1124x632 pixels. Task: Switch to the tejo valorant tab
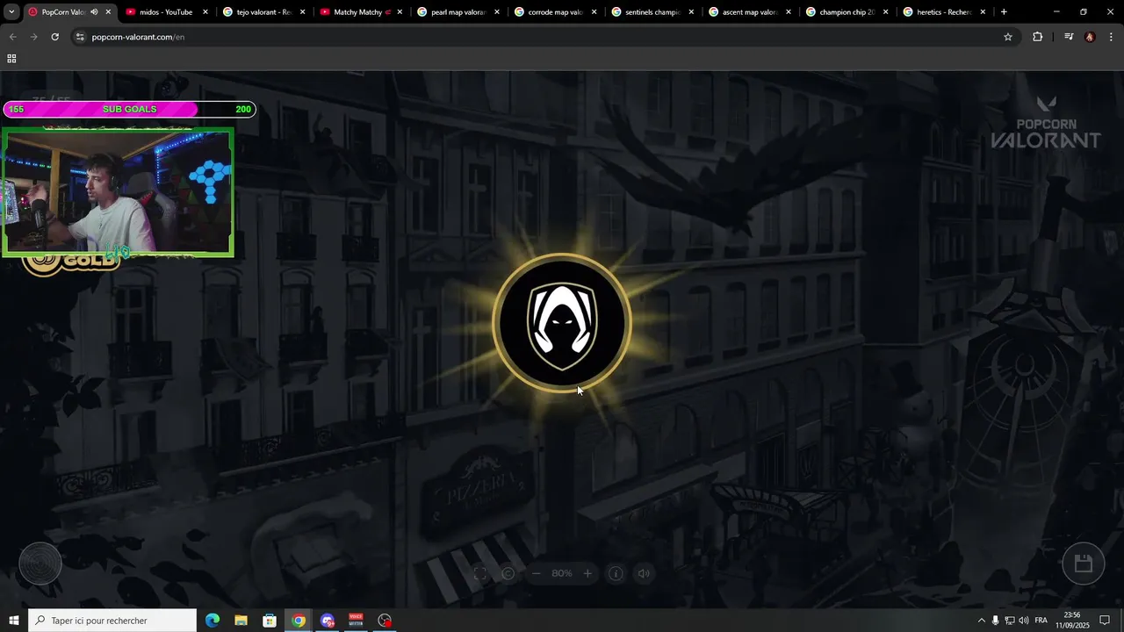click(x=263, y=12)
